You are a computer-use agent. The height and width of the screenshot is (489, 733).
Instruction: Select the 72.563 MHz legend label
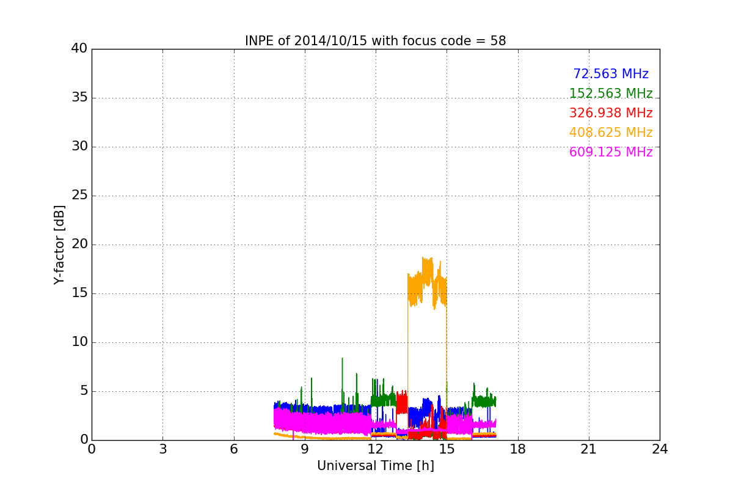tap(611, 74)
